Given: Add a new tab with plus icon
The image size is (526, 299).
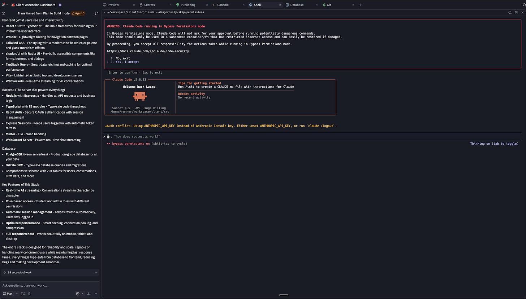Looking at the screenshot, I should (x=360, y=5).
